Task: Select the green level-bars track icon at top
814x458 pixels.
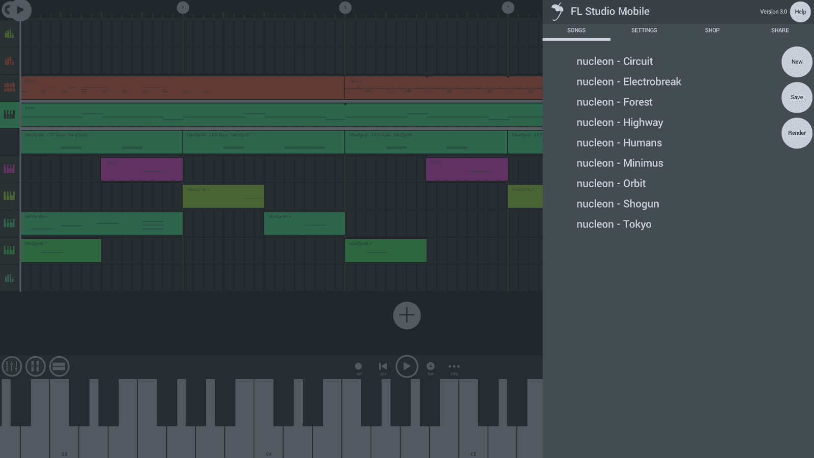Action: tap(10, 34)
